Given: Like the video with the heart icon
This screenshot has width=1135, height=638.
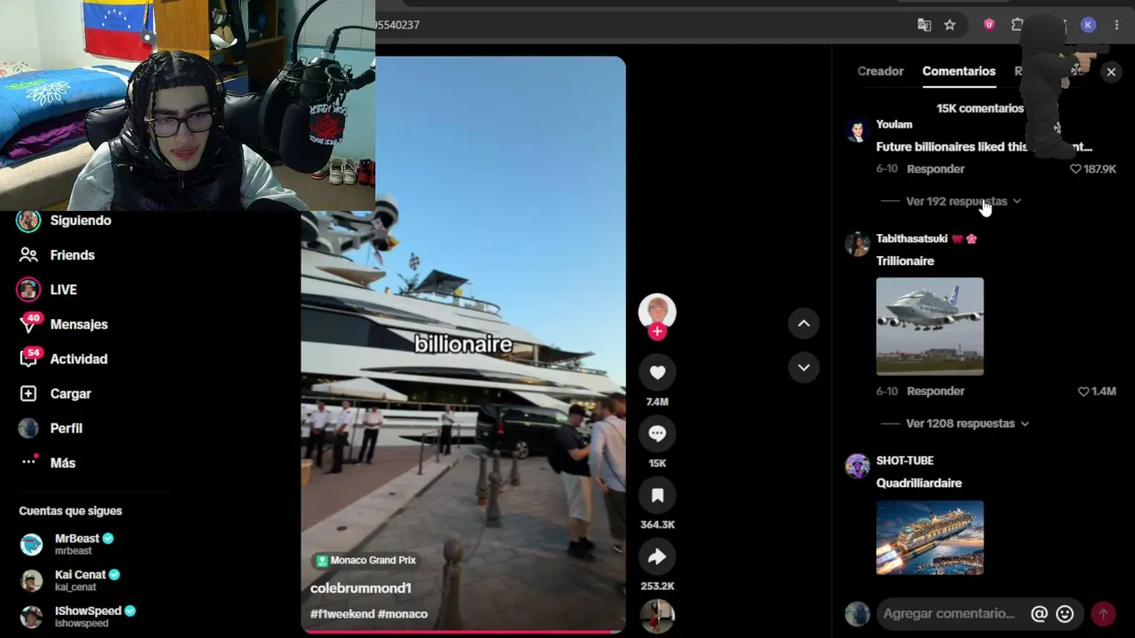Looking at the screenshot, I should 657,372.
